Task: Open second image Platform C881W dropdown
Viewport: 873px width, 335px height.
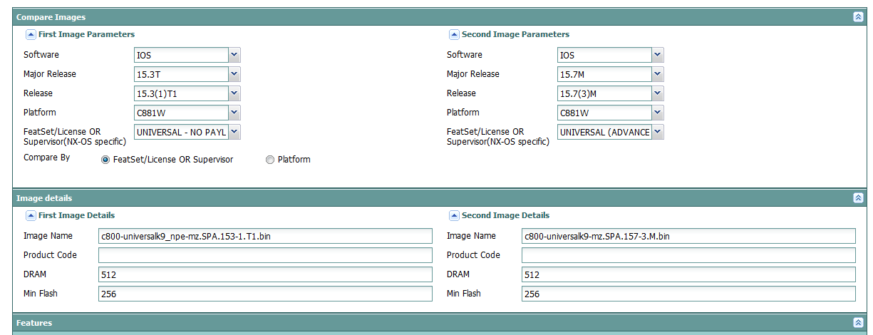Action: pyautogui.click(x=657, y=113)
